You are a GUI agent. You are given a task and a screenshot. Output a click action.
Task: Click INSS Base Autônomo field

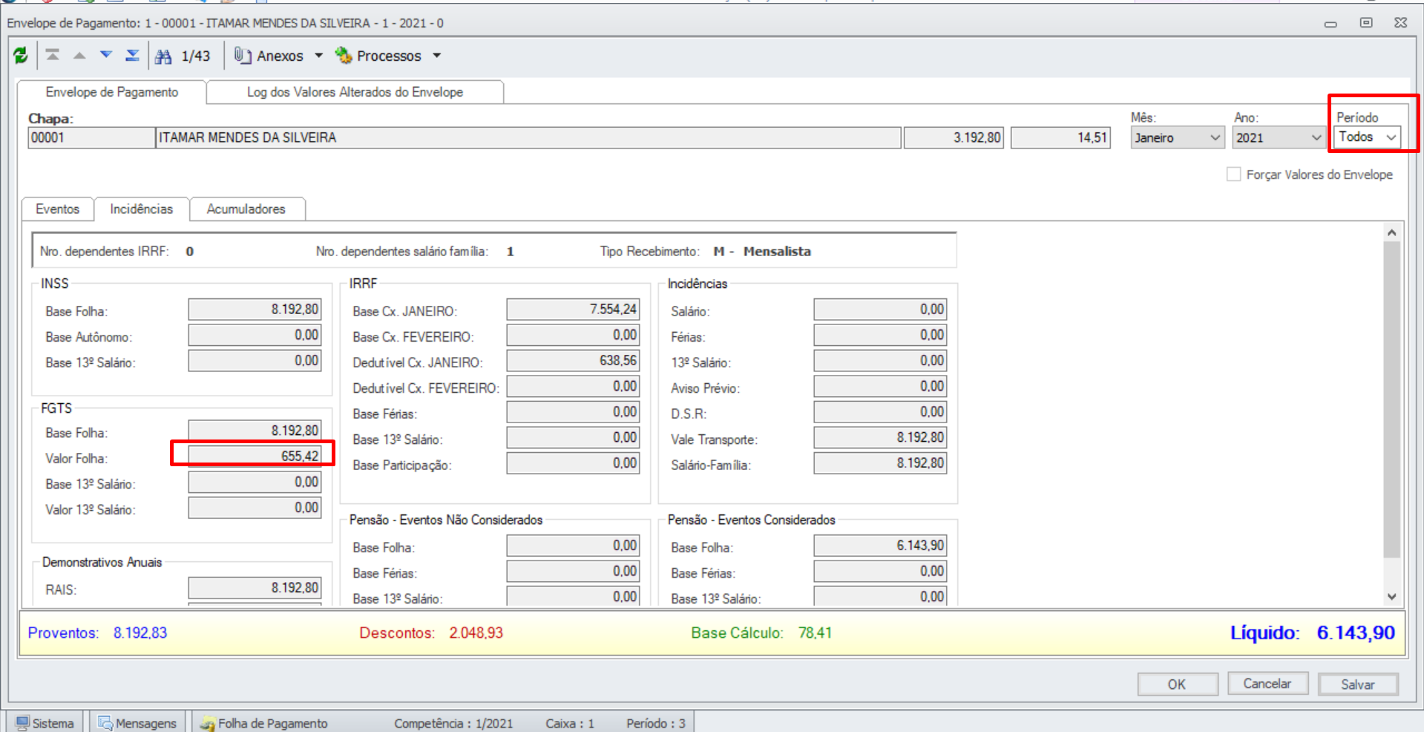point(255,336)
